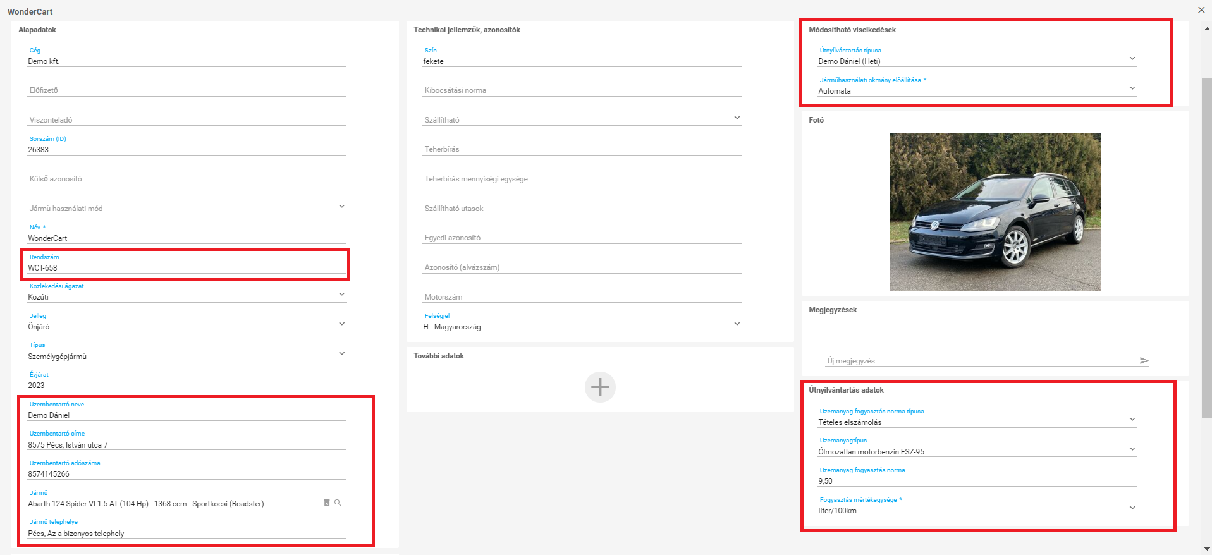1212x555 pixels.
Task: Click into the Új megjegyzés note field
Action: 980,361
